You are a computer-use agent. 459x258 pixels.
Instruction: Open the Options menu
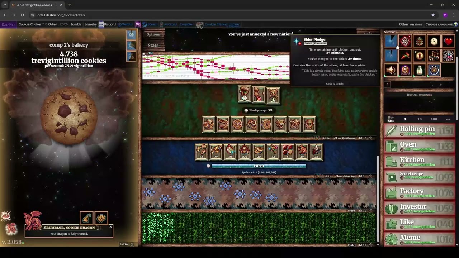coord(153,34)
